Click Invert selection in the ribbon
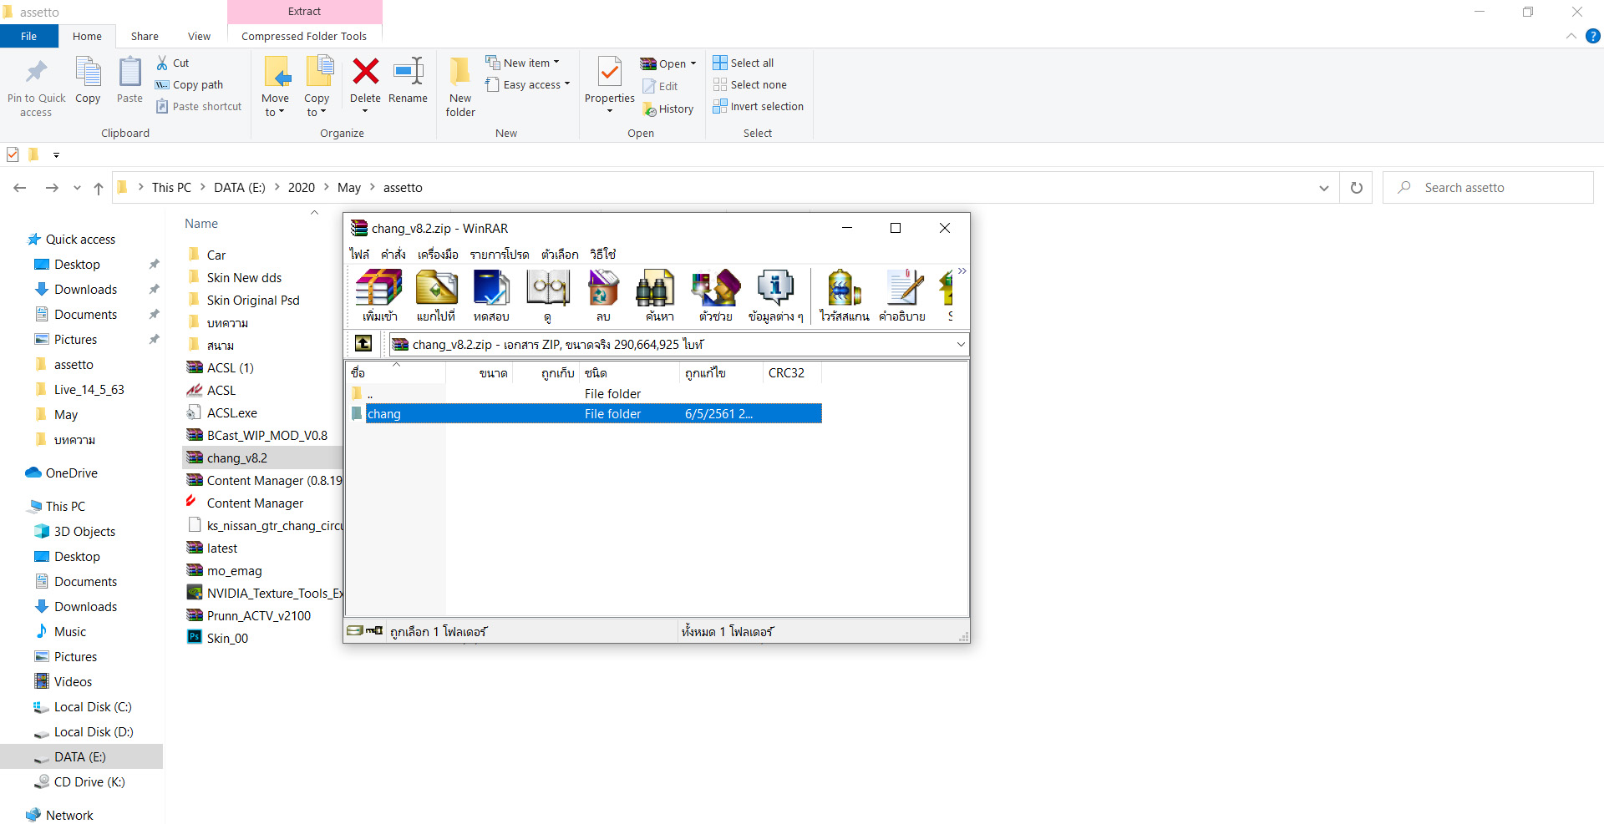1604x824 pixels. [x=759, y=106]
